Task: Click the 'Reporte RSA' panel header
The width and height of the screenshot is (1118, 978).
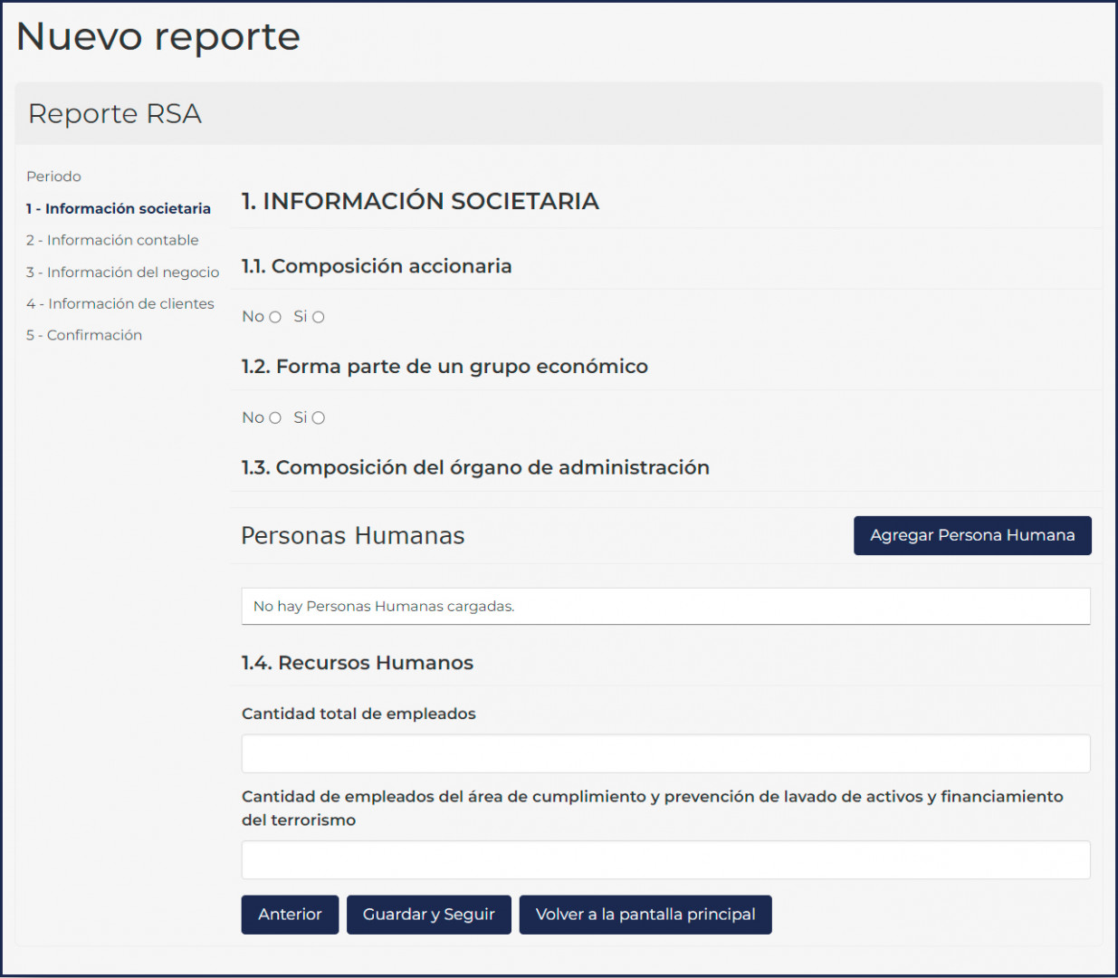Action: coord(115,114)
